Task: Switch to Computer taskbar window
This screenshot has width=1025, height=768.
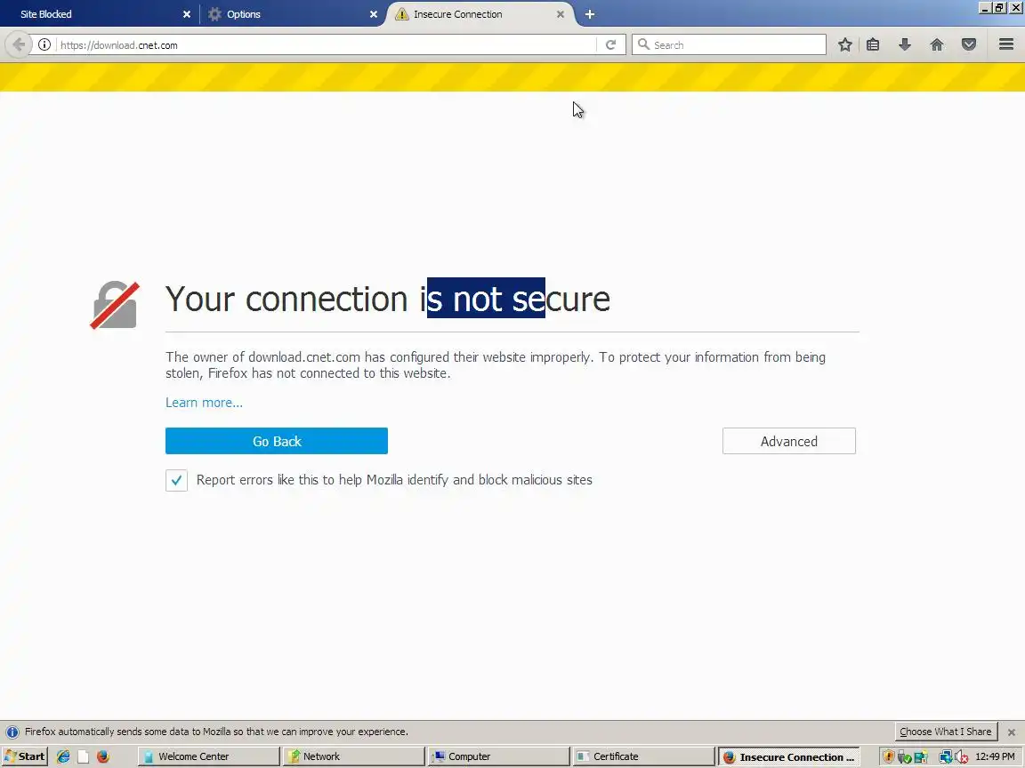Action: pyautogui.click(x=499, y=756)
